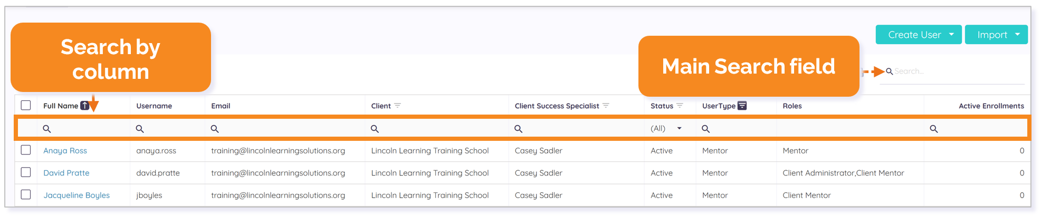Check the box for Jacqueline Boyles
This screenshot has width=1041, height=216.
pyautogui.click(x=26, y=194)
